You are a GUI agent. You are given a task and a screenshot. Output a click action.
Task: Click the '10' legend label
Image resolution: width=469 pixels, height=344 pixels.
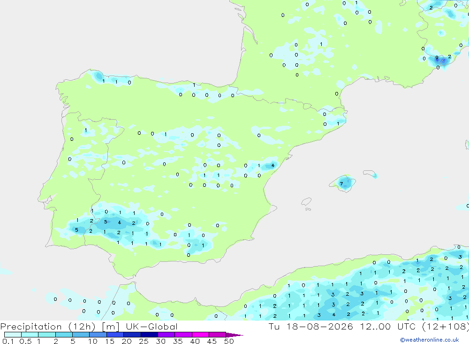pyautogui.click(x=93, y=341)
